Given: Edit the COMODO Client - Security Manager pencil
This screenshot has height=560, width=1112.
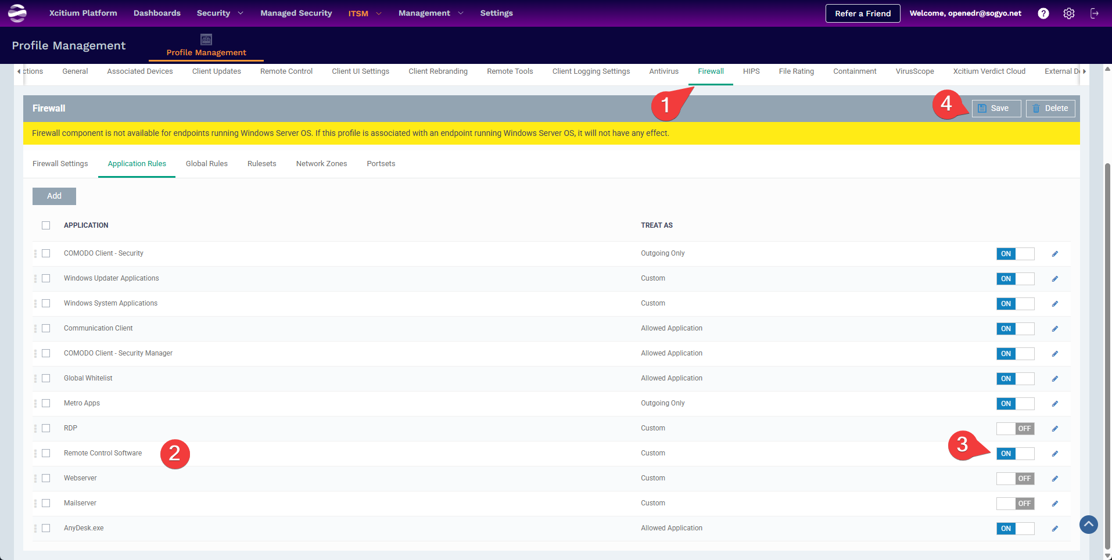Looking at the screenshot, I should pos(1055,354).
